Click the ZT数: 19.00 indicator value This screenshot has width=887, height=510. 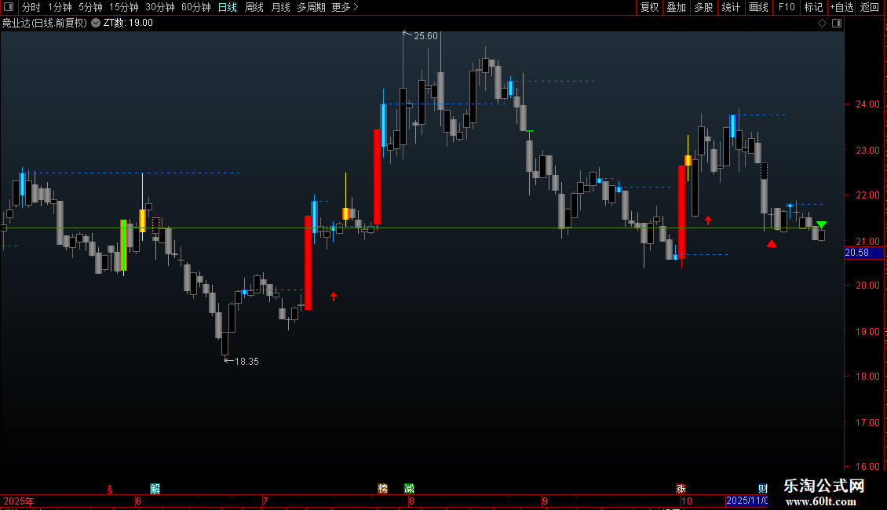129,24
